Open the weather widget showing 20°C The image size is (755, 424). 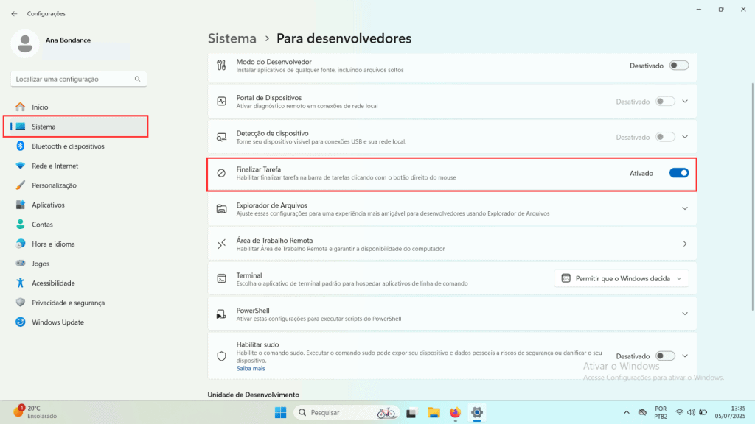[35, 412]
